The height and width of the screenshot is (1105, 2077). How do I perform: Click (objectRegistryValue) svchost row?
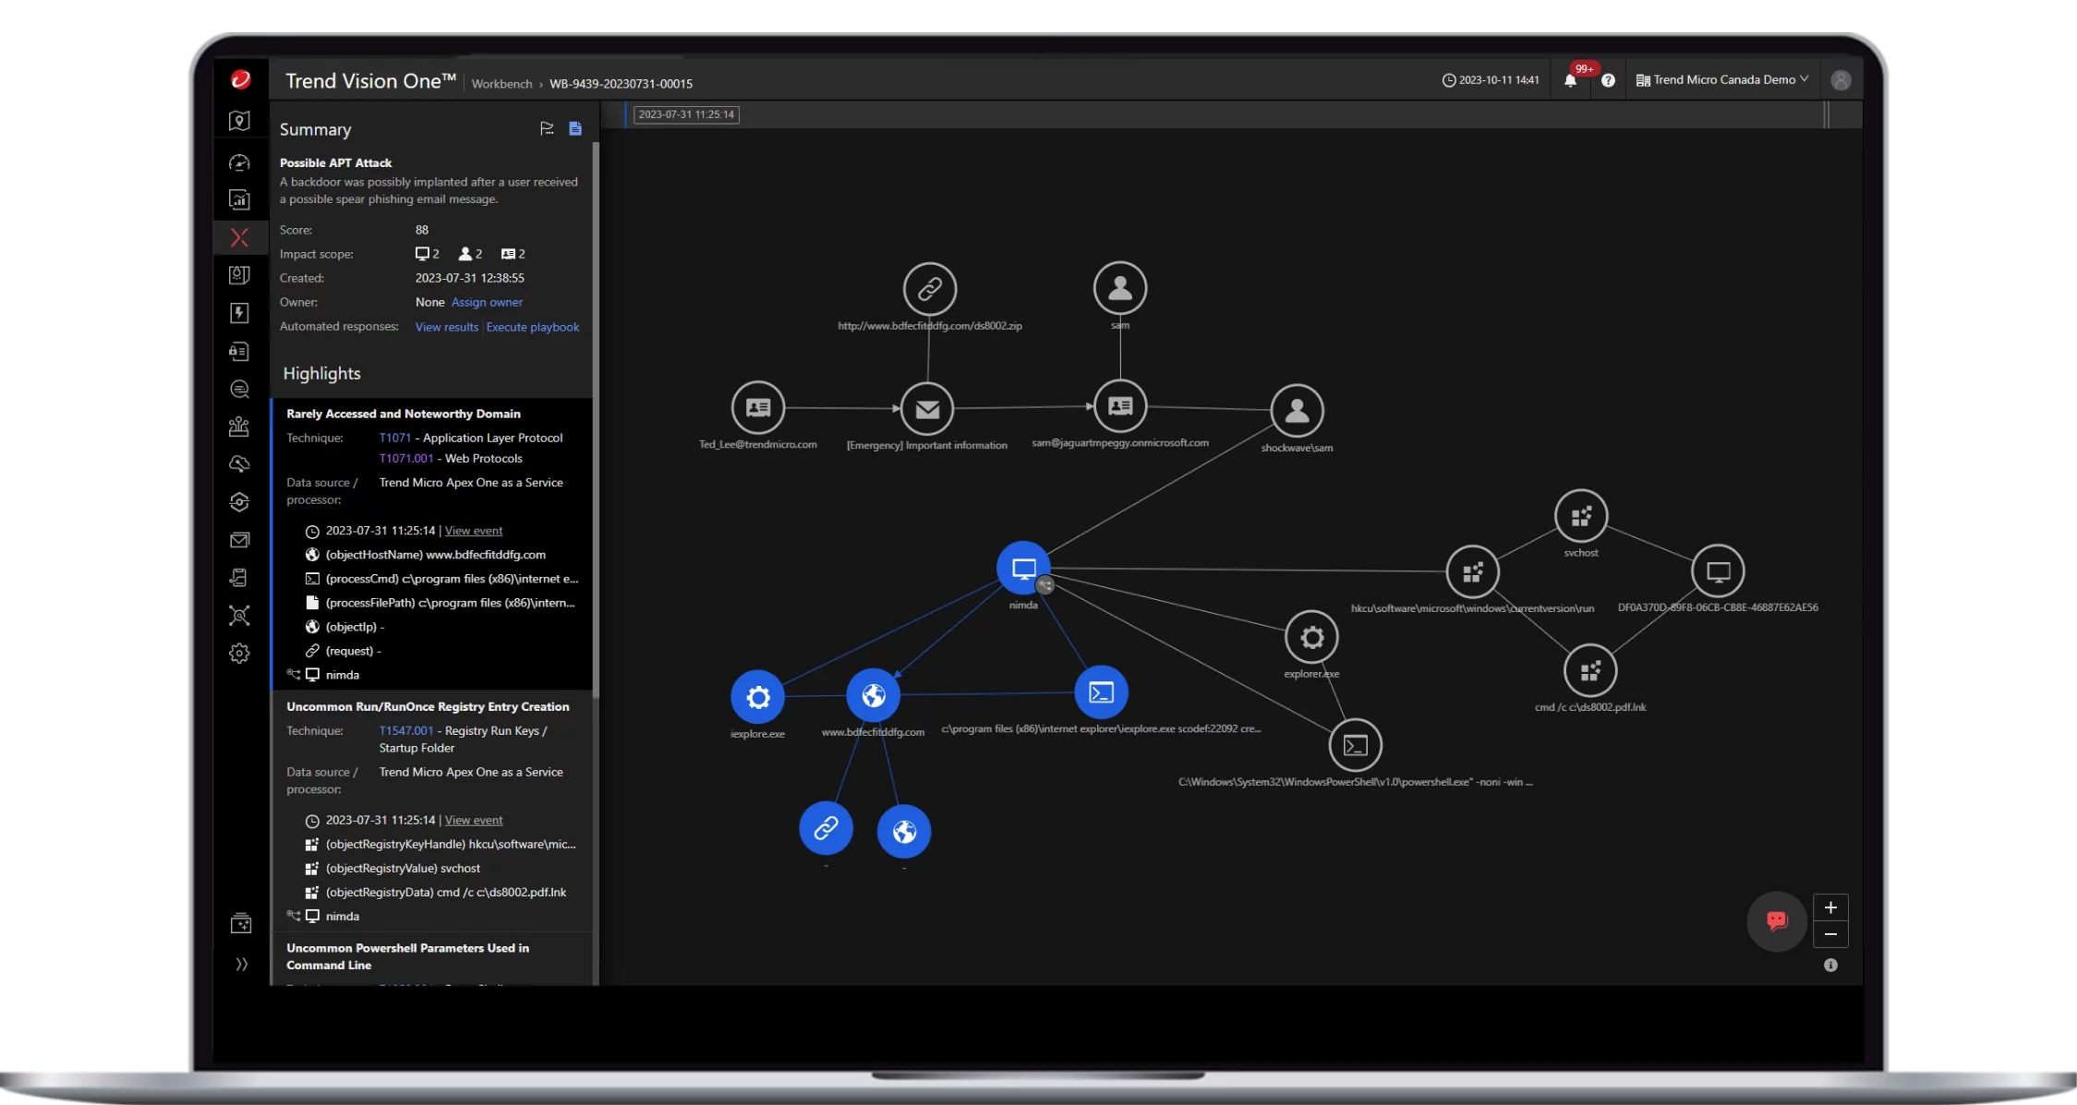click(392, 868)
